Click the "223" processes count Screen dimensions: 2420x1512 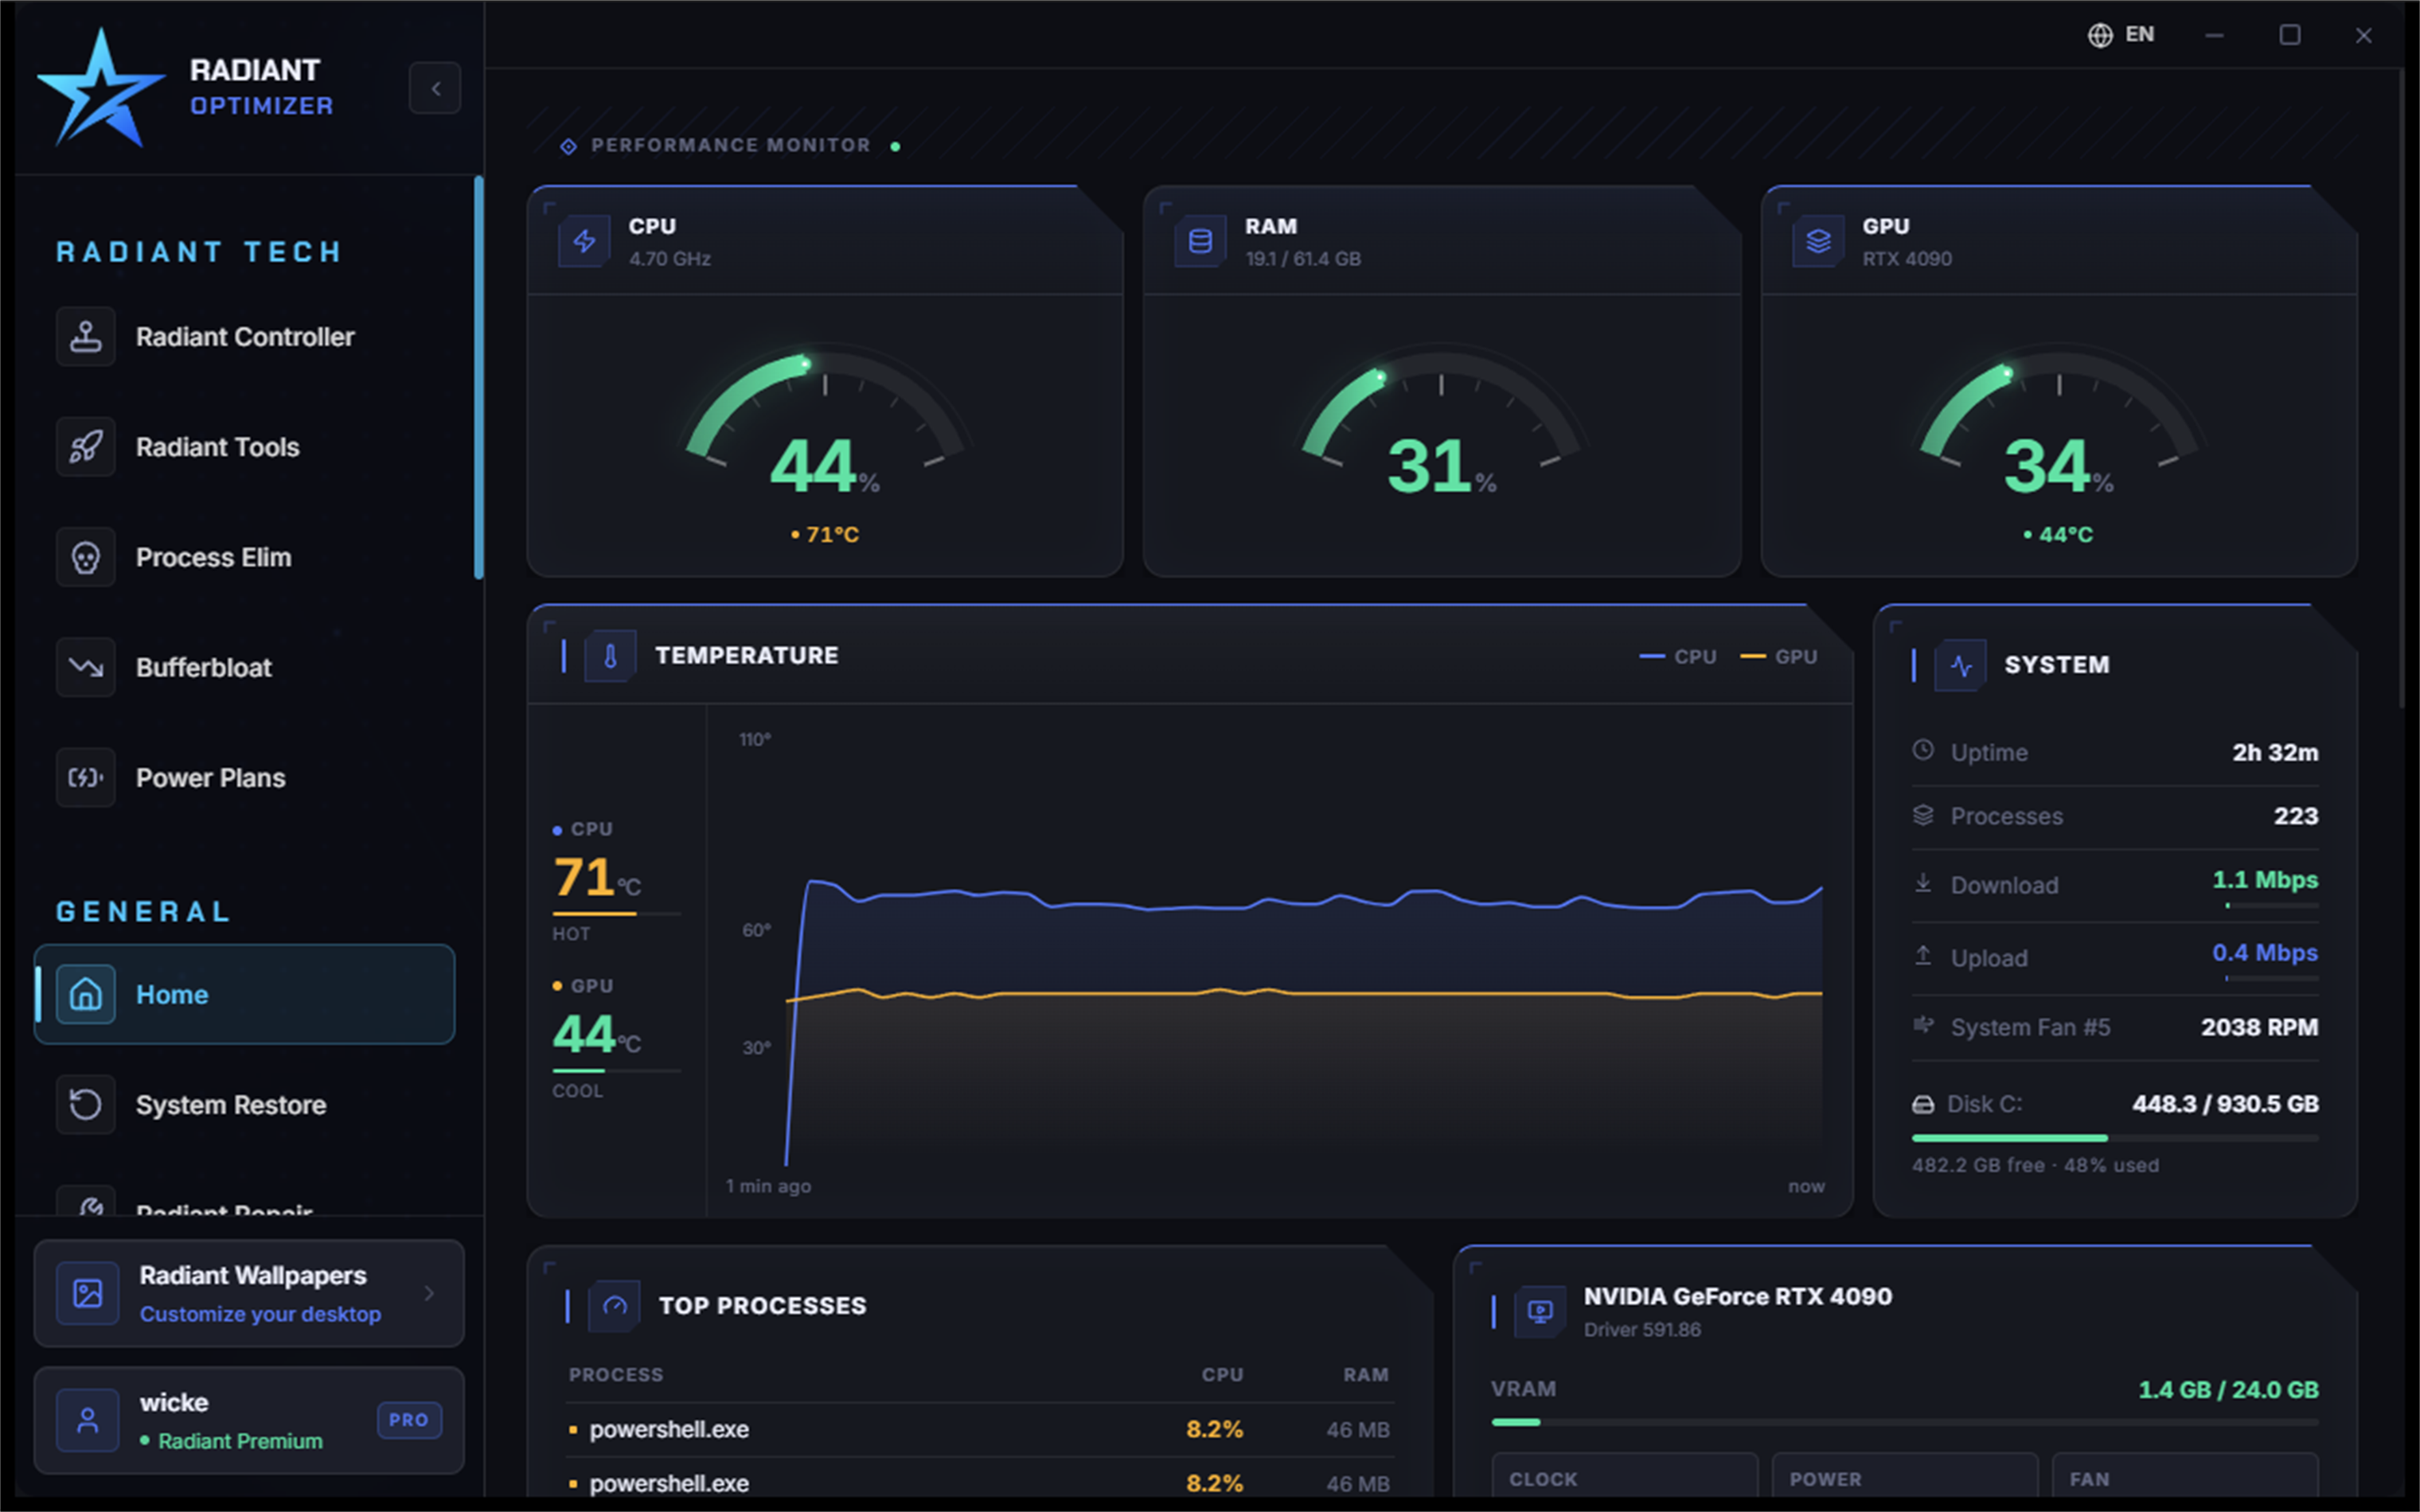click(x=2296, y=816)
